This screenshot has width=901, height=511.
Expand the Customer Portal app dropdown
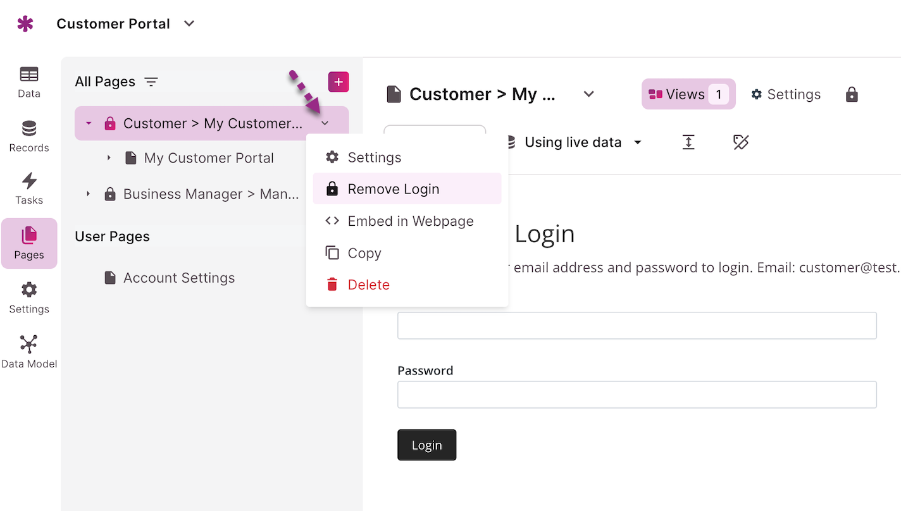(189, 23)
